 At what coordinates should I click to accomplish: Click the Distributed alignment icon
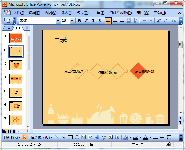coord(128,21)
